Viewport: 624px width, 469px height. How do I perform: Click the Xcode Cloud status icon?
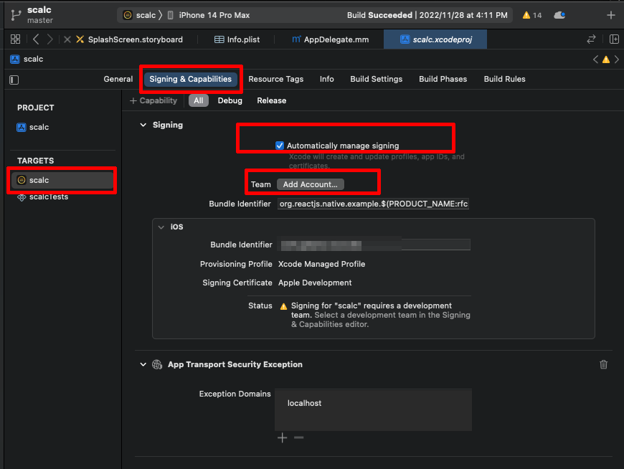(559, 15)
